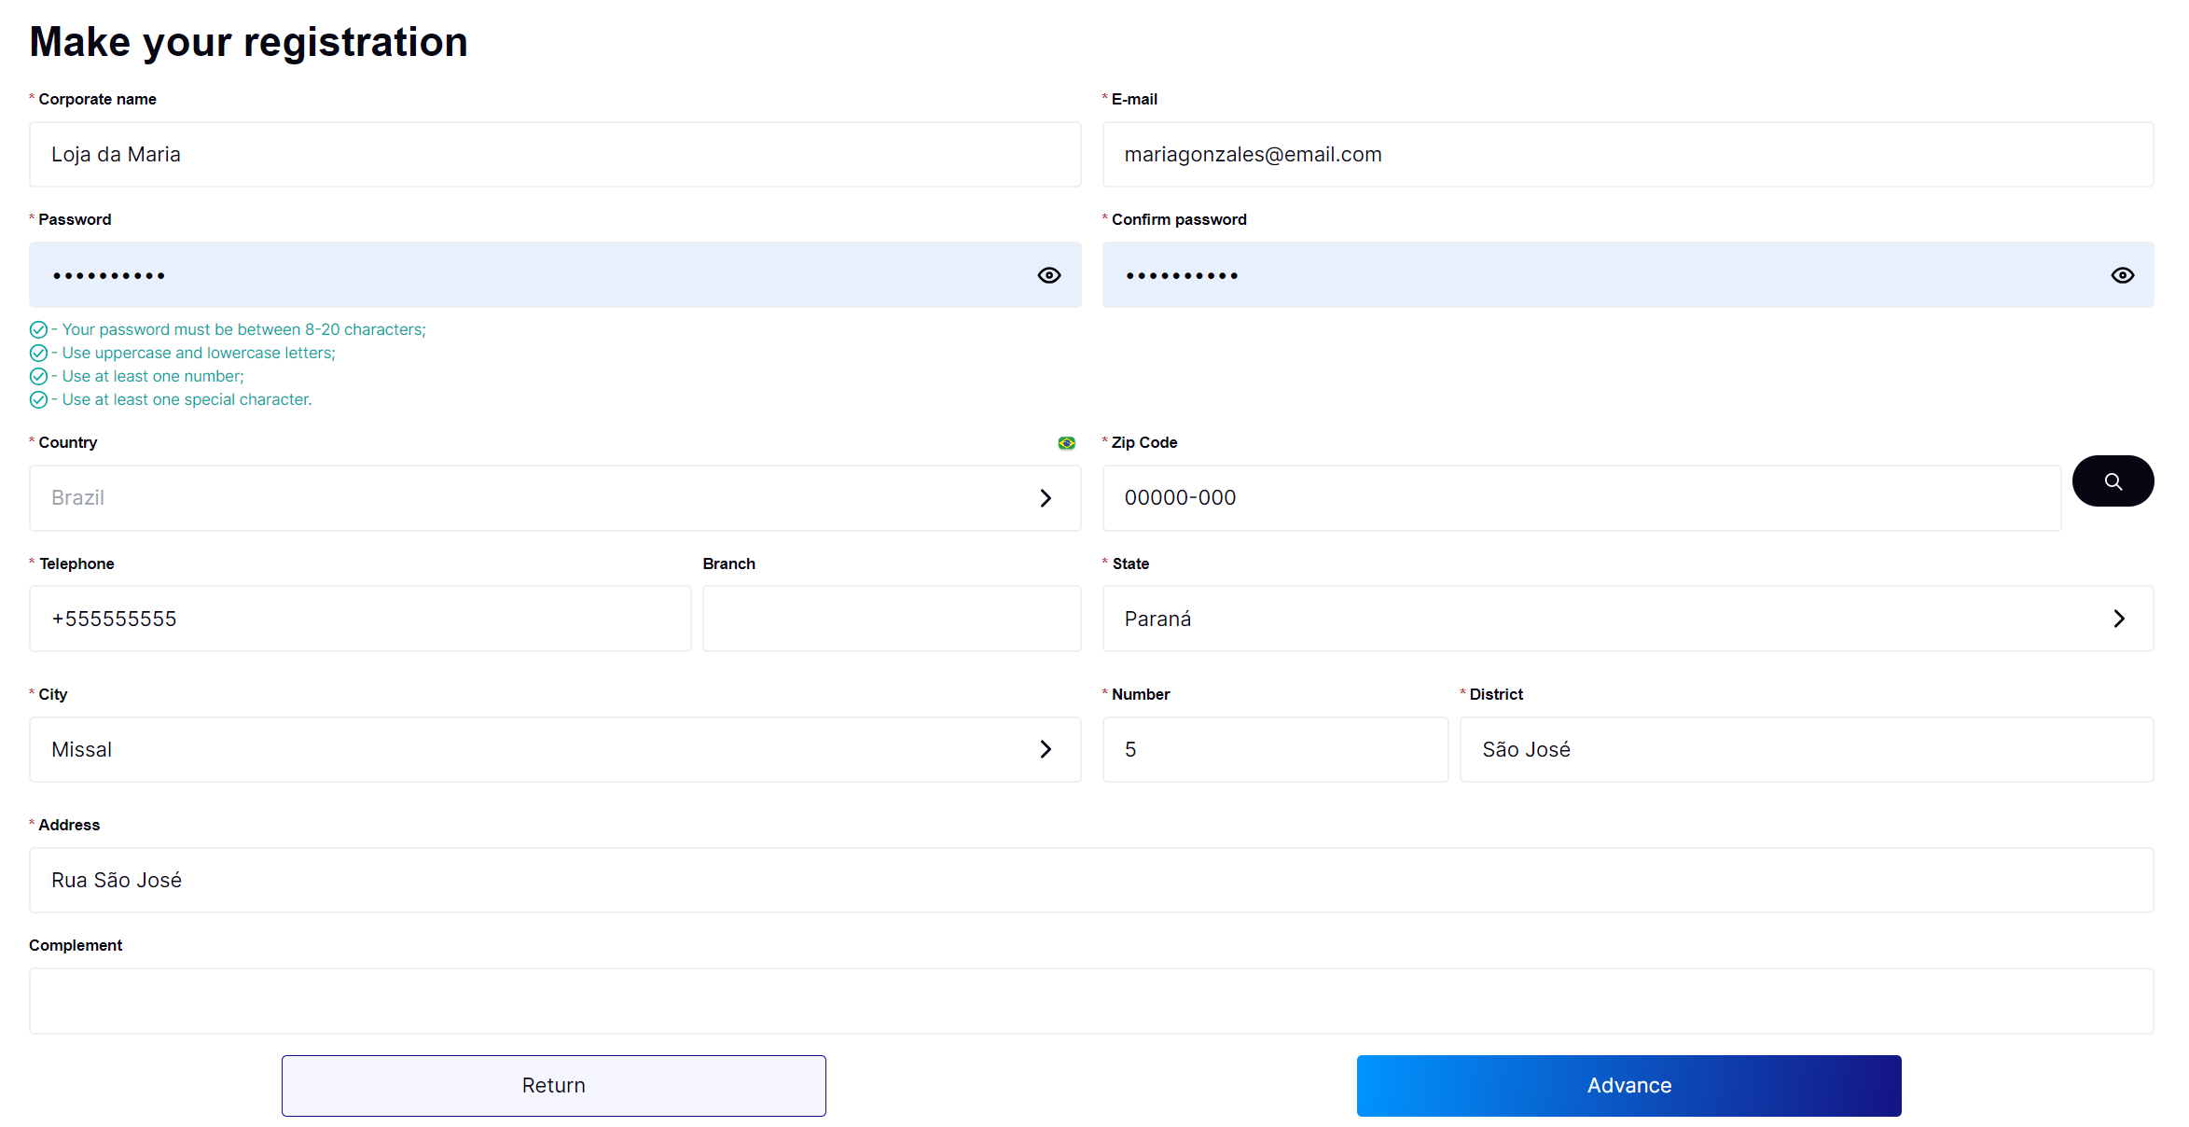Click the 8-20 characters rule check icon
The width and height of the screenshot is (2189, 1127).
pos(38,329)
